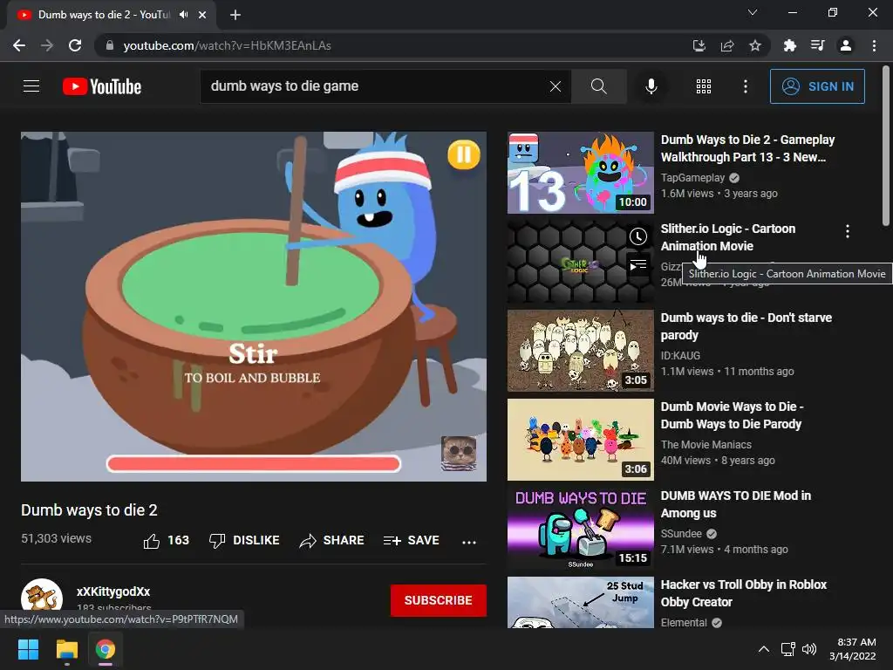The height and width of the screenshot is (670, 893).
Task: Show hidden tray icons chevron
Action: coord(764,649)
